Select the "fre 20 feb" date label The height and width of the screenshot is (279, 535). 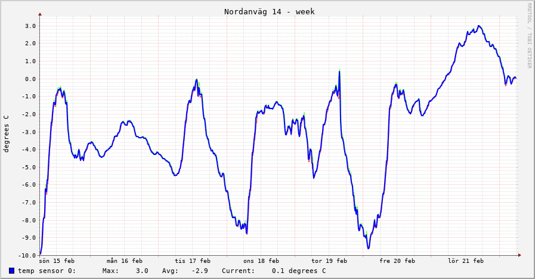click(x=397, y=261)
